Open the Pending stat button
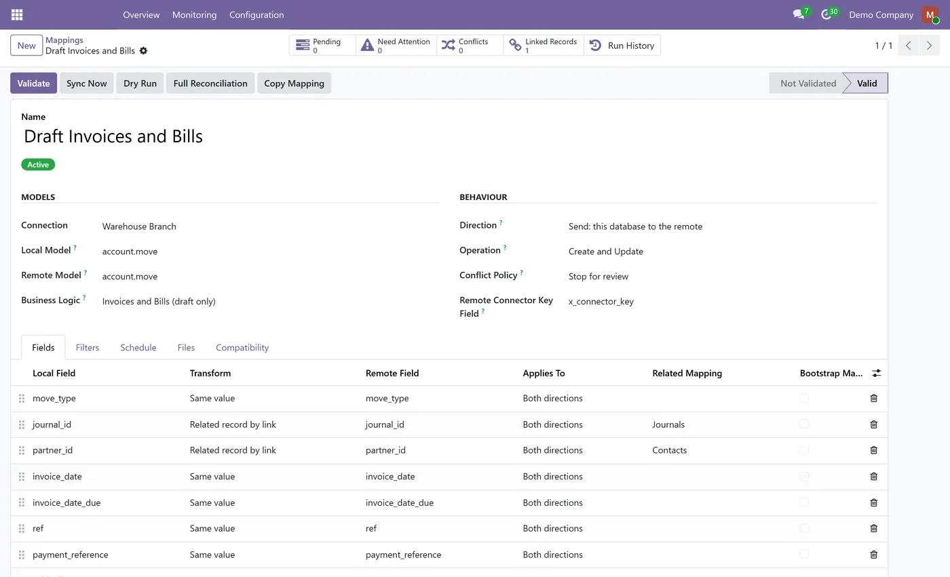The image size is (950, 577). [322, 45]
